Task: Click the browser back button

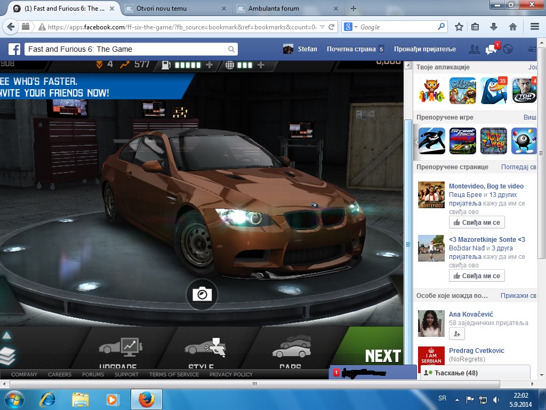Action: click(x=11, y=27)
